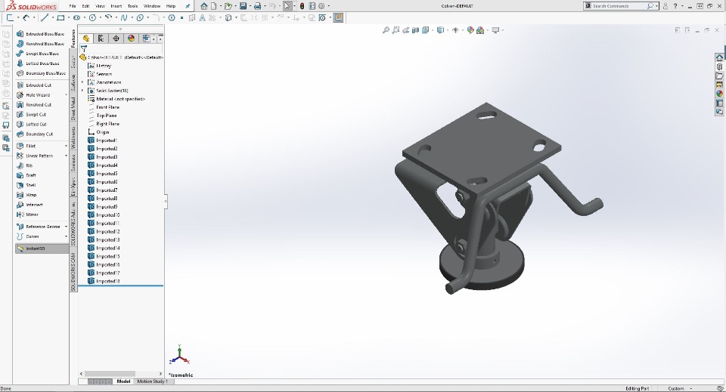Open the Window menu
Screen dimensions: 726x392
(x=152, y=6)
